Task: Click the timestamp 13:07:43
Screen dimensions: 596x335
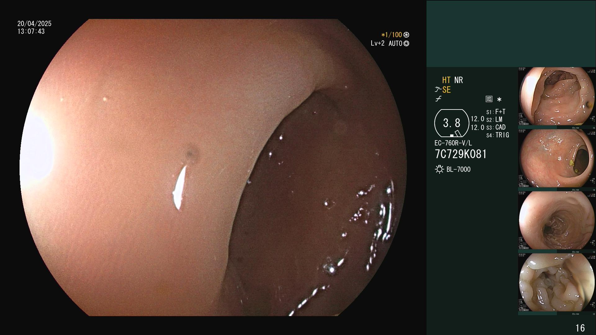Action: pos(31,31)
